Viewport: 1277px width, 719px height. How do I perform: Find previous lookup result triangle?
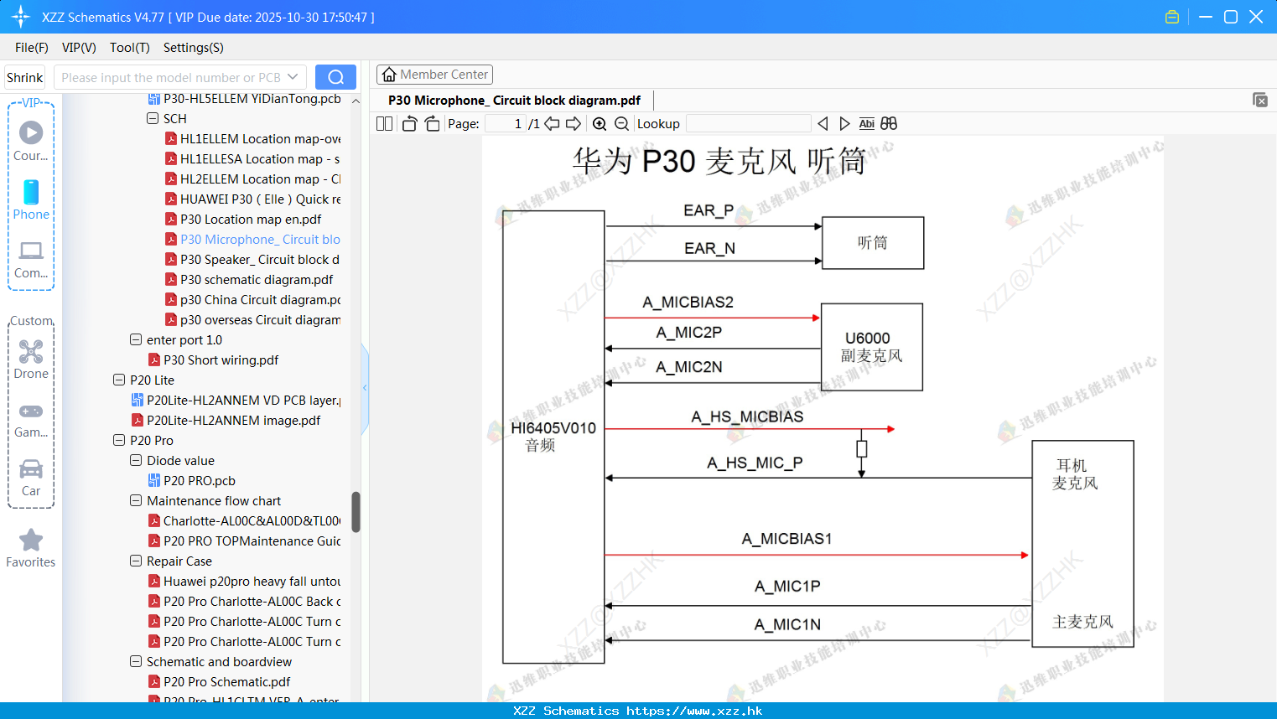click(x=823, y=124)
